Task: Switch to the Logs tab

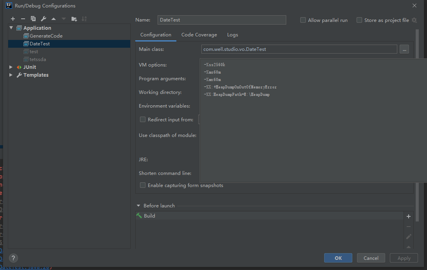Action: point(233,35)
